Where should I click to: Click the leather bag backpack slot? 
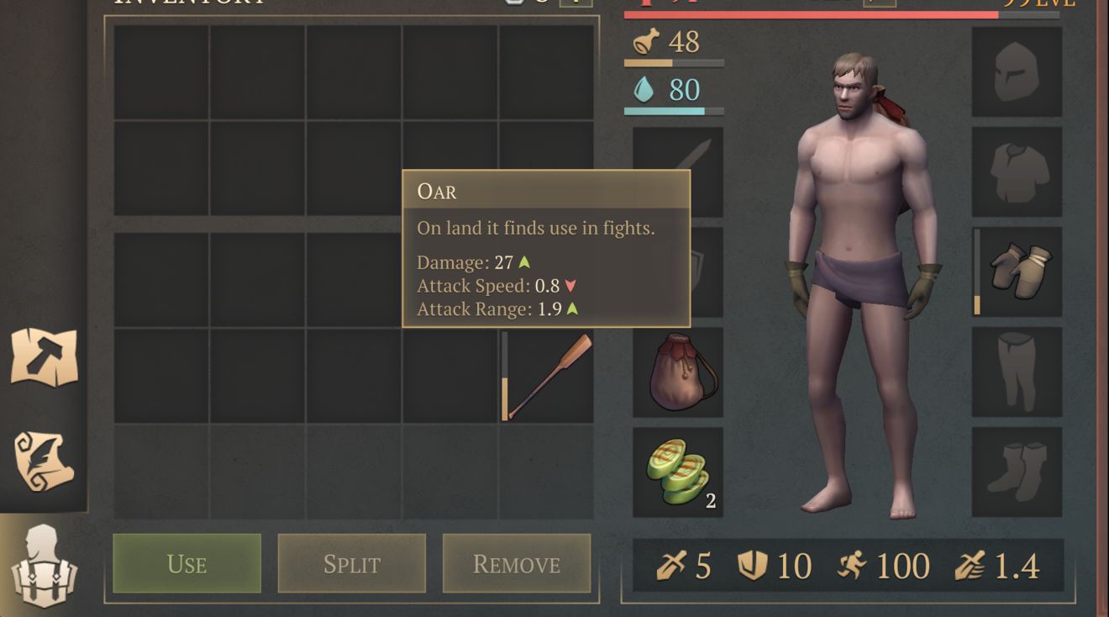point(678,372)
